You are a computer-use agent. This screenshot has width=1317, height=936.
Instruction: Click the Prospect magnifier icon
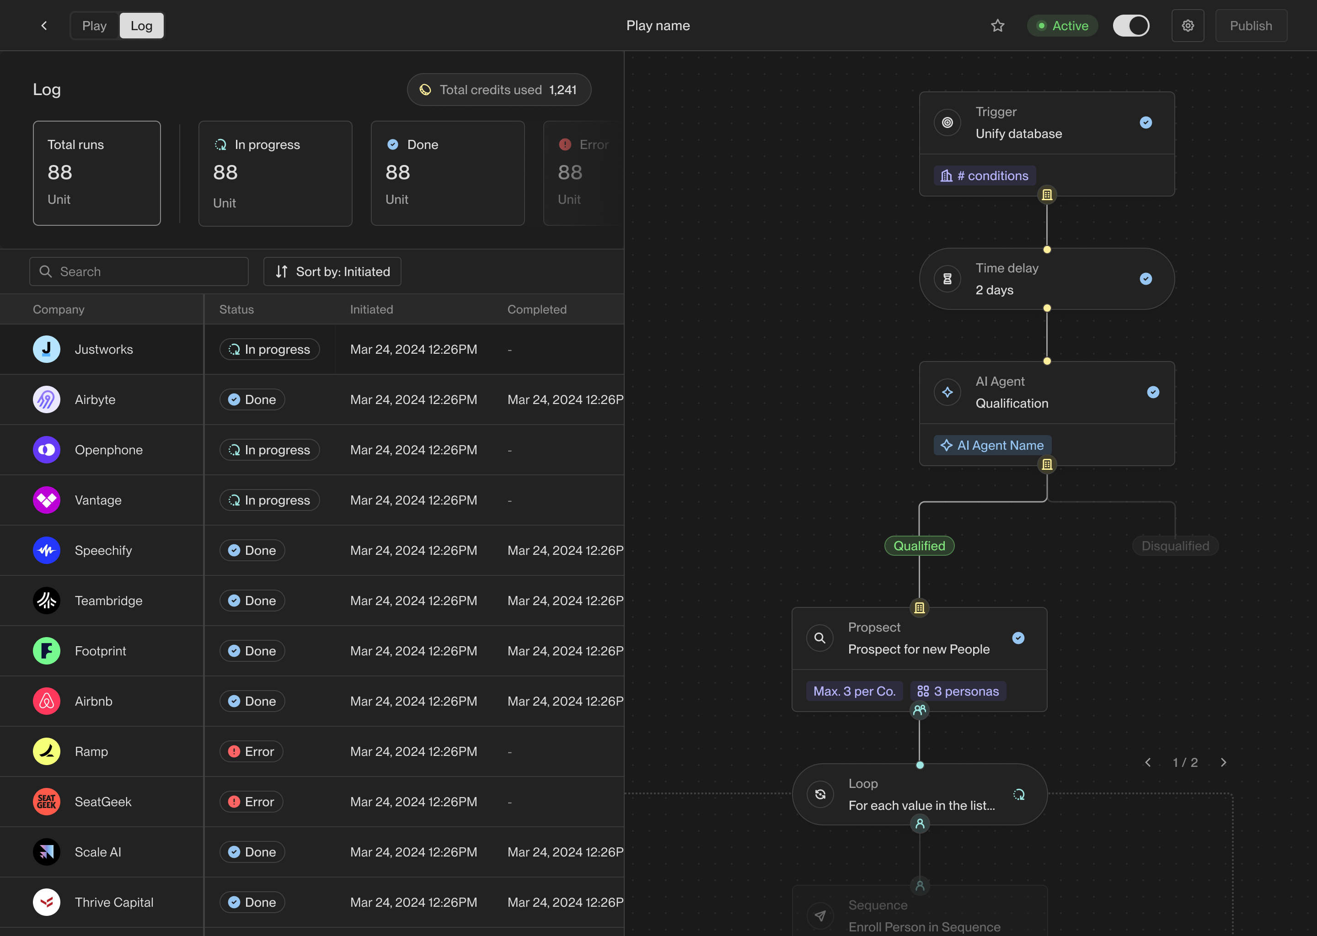[x=819, y=638]
